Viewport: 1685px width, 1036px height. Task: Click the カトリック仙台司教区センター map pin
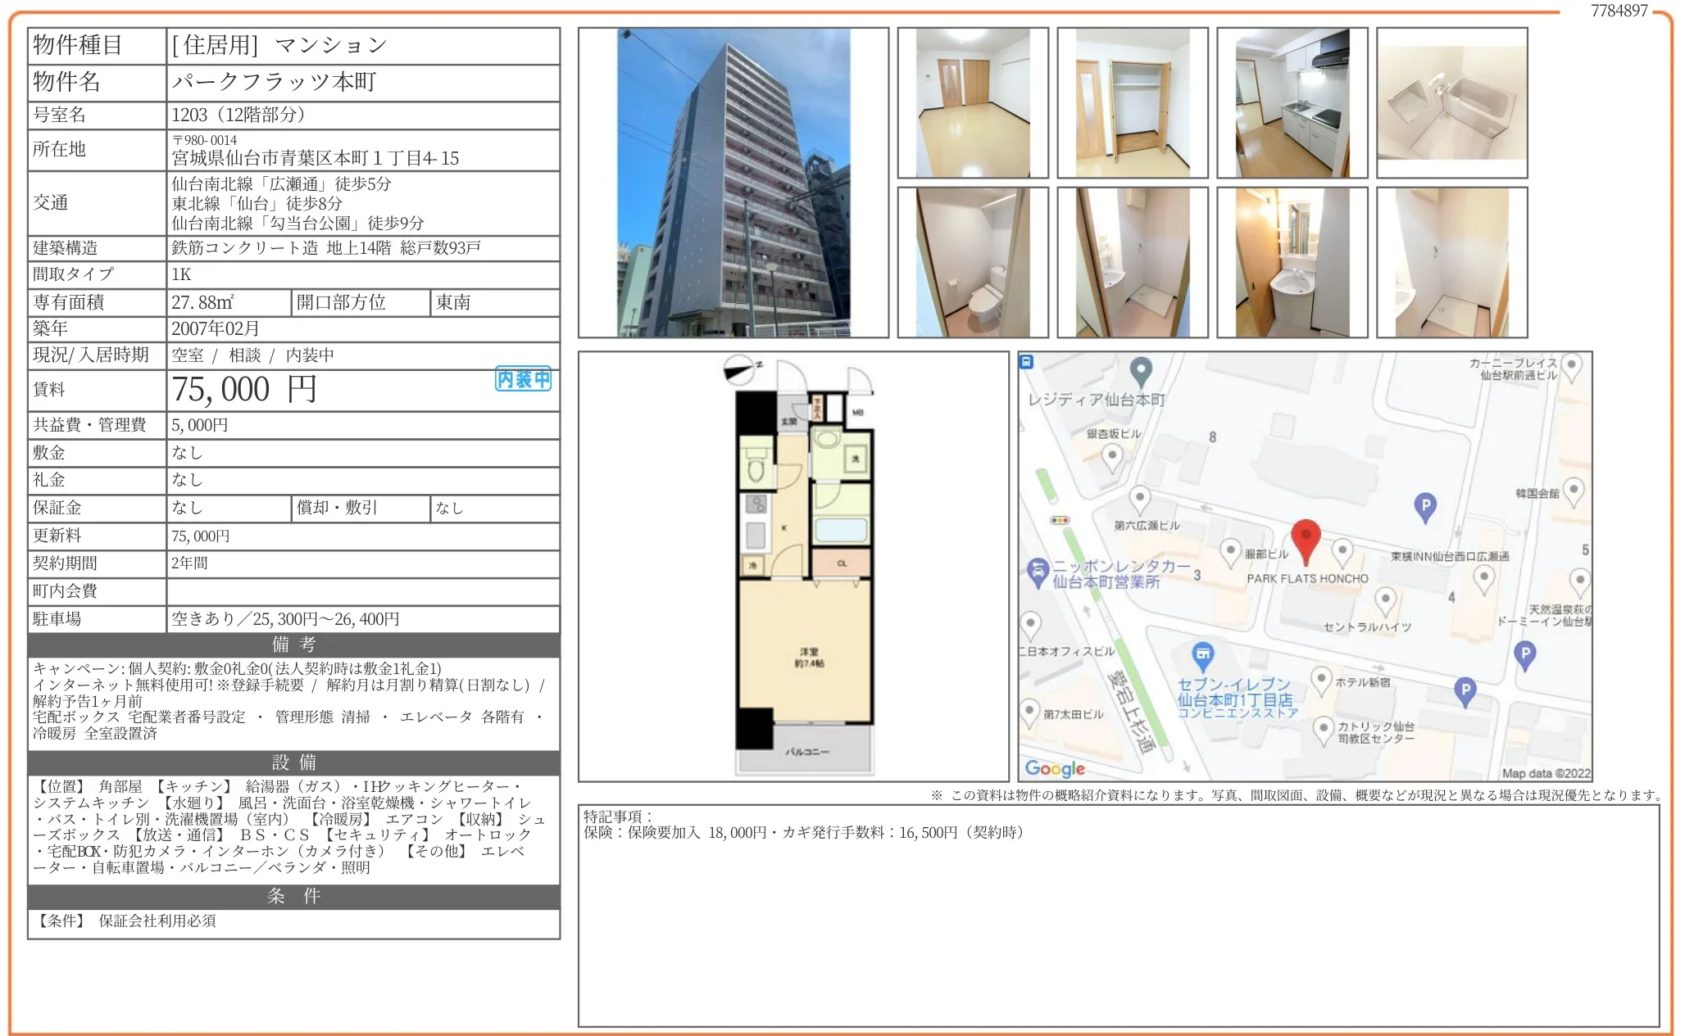click(x=1323, y=728)
